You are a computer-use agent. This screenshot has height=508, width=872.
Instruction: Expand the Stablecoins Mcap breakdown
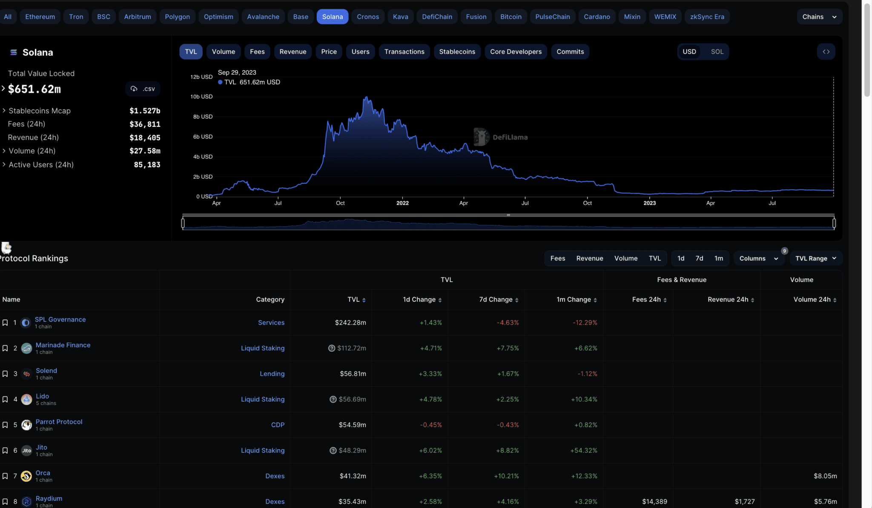(4, 111)
